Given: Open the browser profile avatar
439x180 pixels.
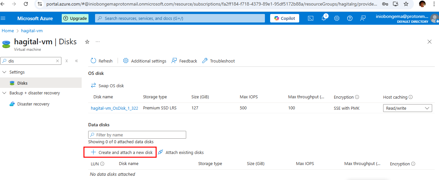Looking at the screenshot, I should pos(422,4).
